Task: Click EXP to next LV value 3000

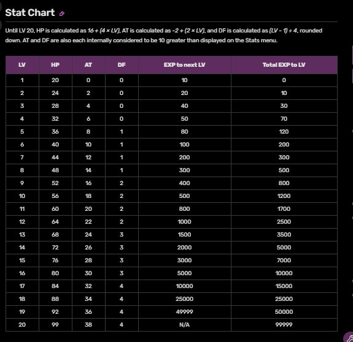Action: [184, 260]
